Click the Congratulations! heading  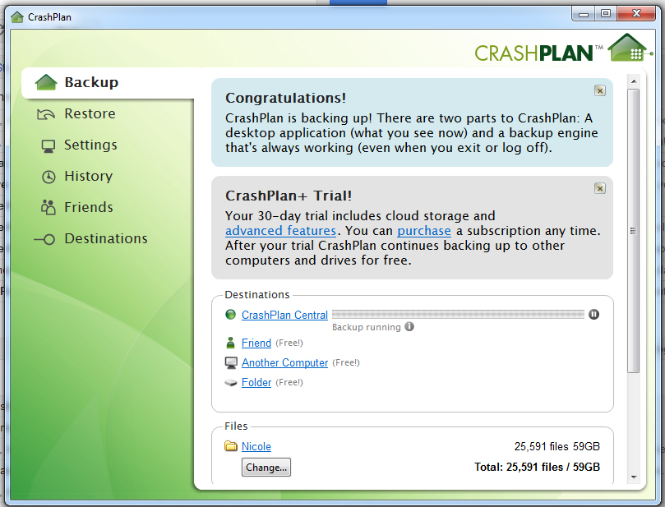pos(285,98)
